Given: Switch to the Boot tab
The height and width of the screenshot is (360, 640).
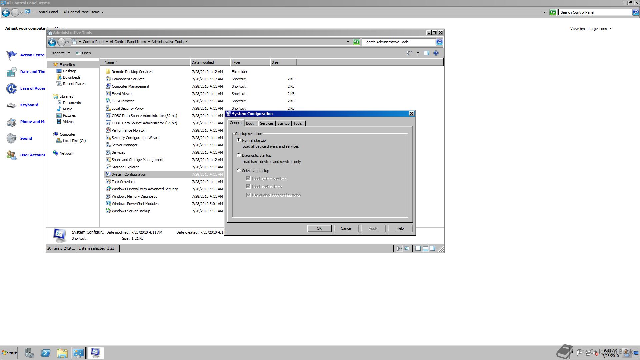Looking at the screenshot, I should pyautogui.click(x=250, y=123).
